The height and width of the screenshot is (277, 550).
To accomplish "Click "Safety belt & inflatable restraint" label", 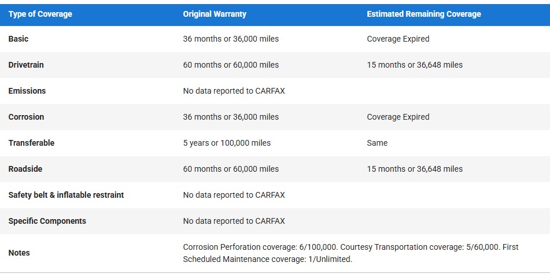I will (66, 195).
